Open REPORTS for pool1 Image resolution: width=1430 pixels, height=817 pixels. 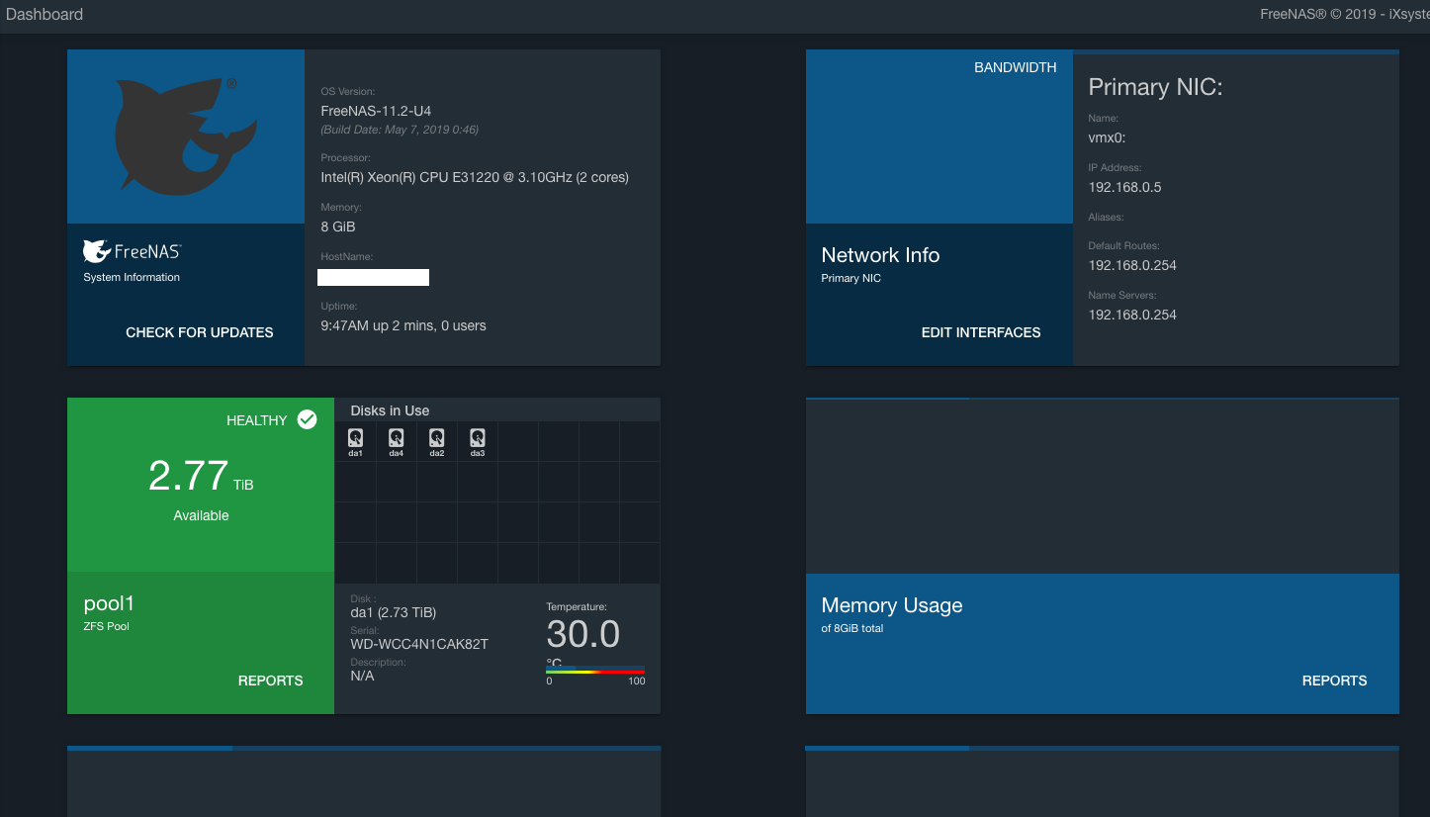(x=271, y=681)
